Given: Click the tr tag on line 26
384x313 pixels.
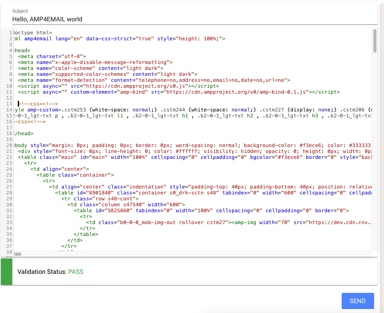Looking at the screenshot, I should (x=49, y=181).
